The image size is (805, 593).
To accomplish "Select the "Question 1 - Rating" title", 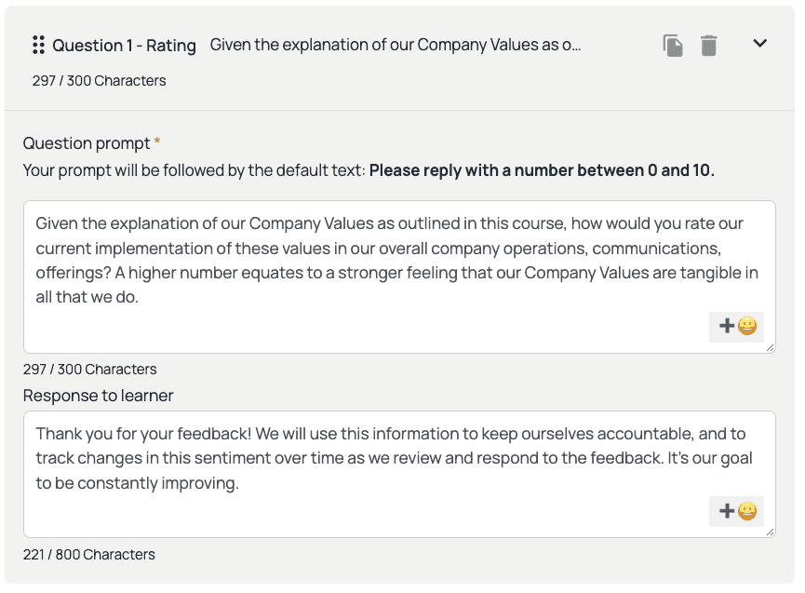I will [x=124, y=46].
